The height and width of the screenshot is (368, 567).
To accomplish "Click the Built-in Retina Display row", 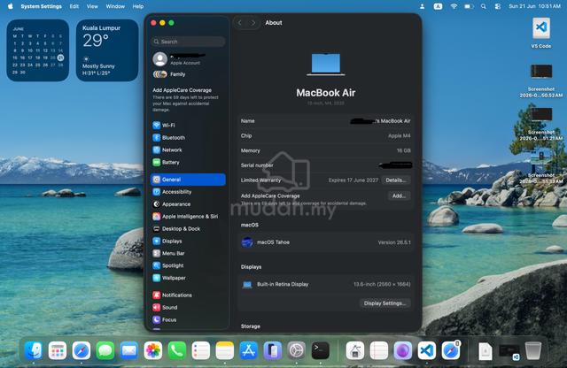I will coord(325,285).
